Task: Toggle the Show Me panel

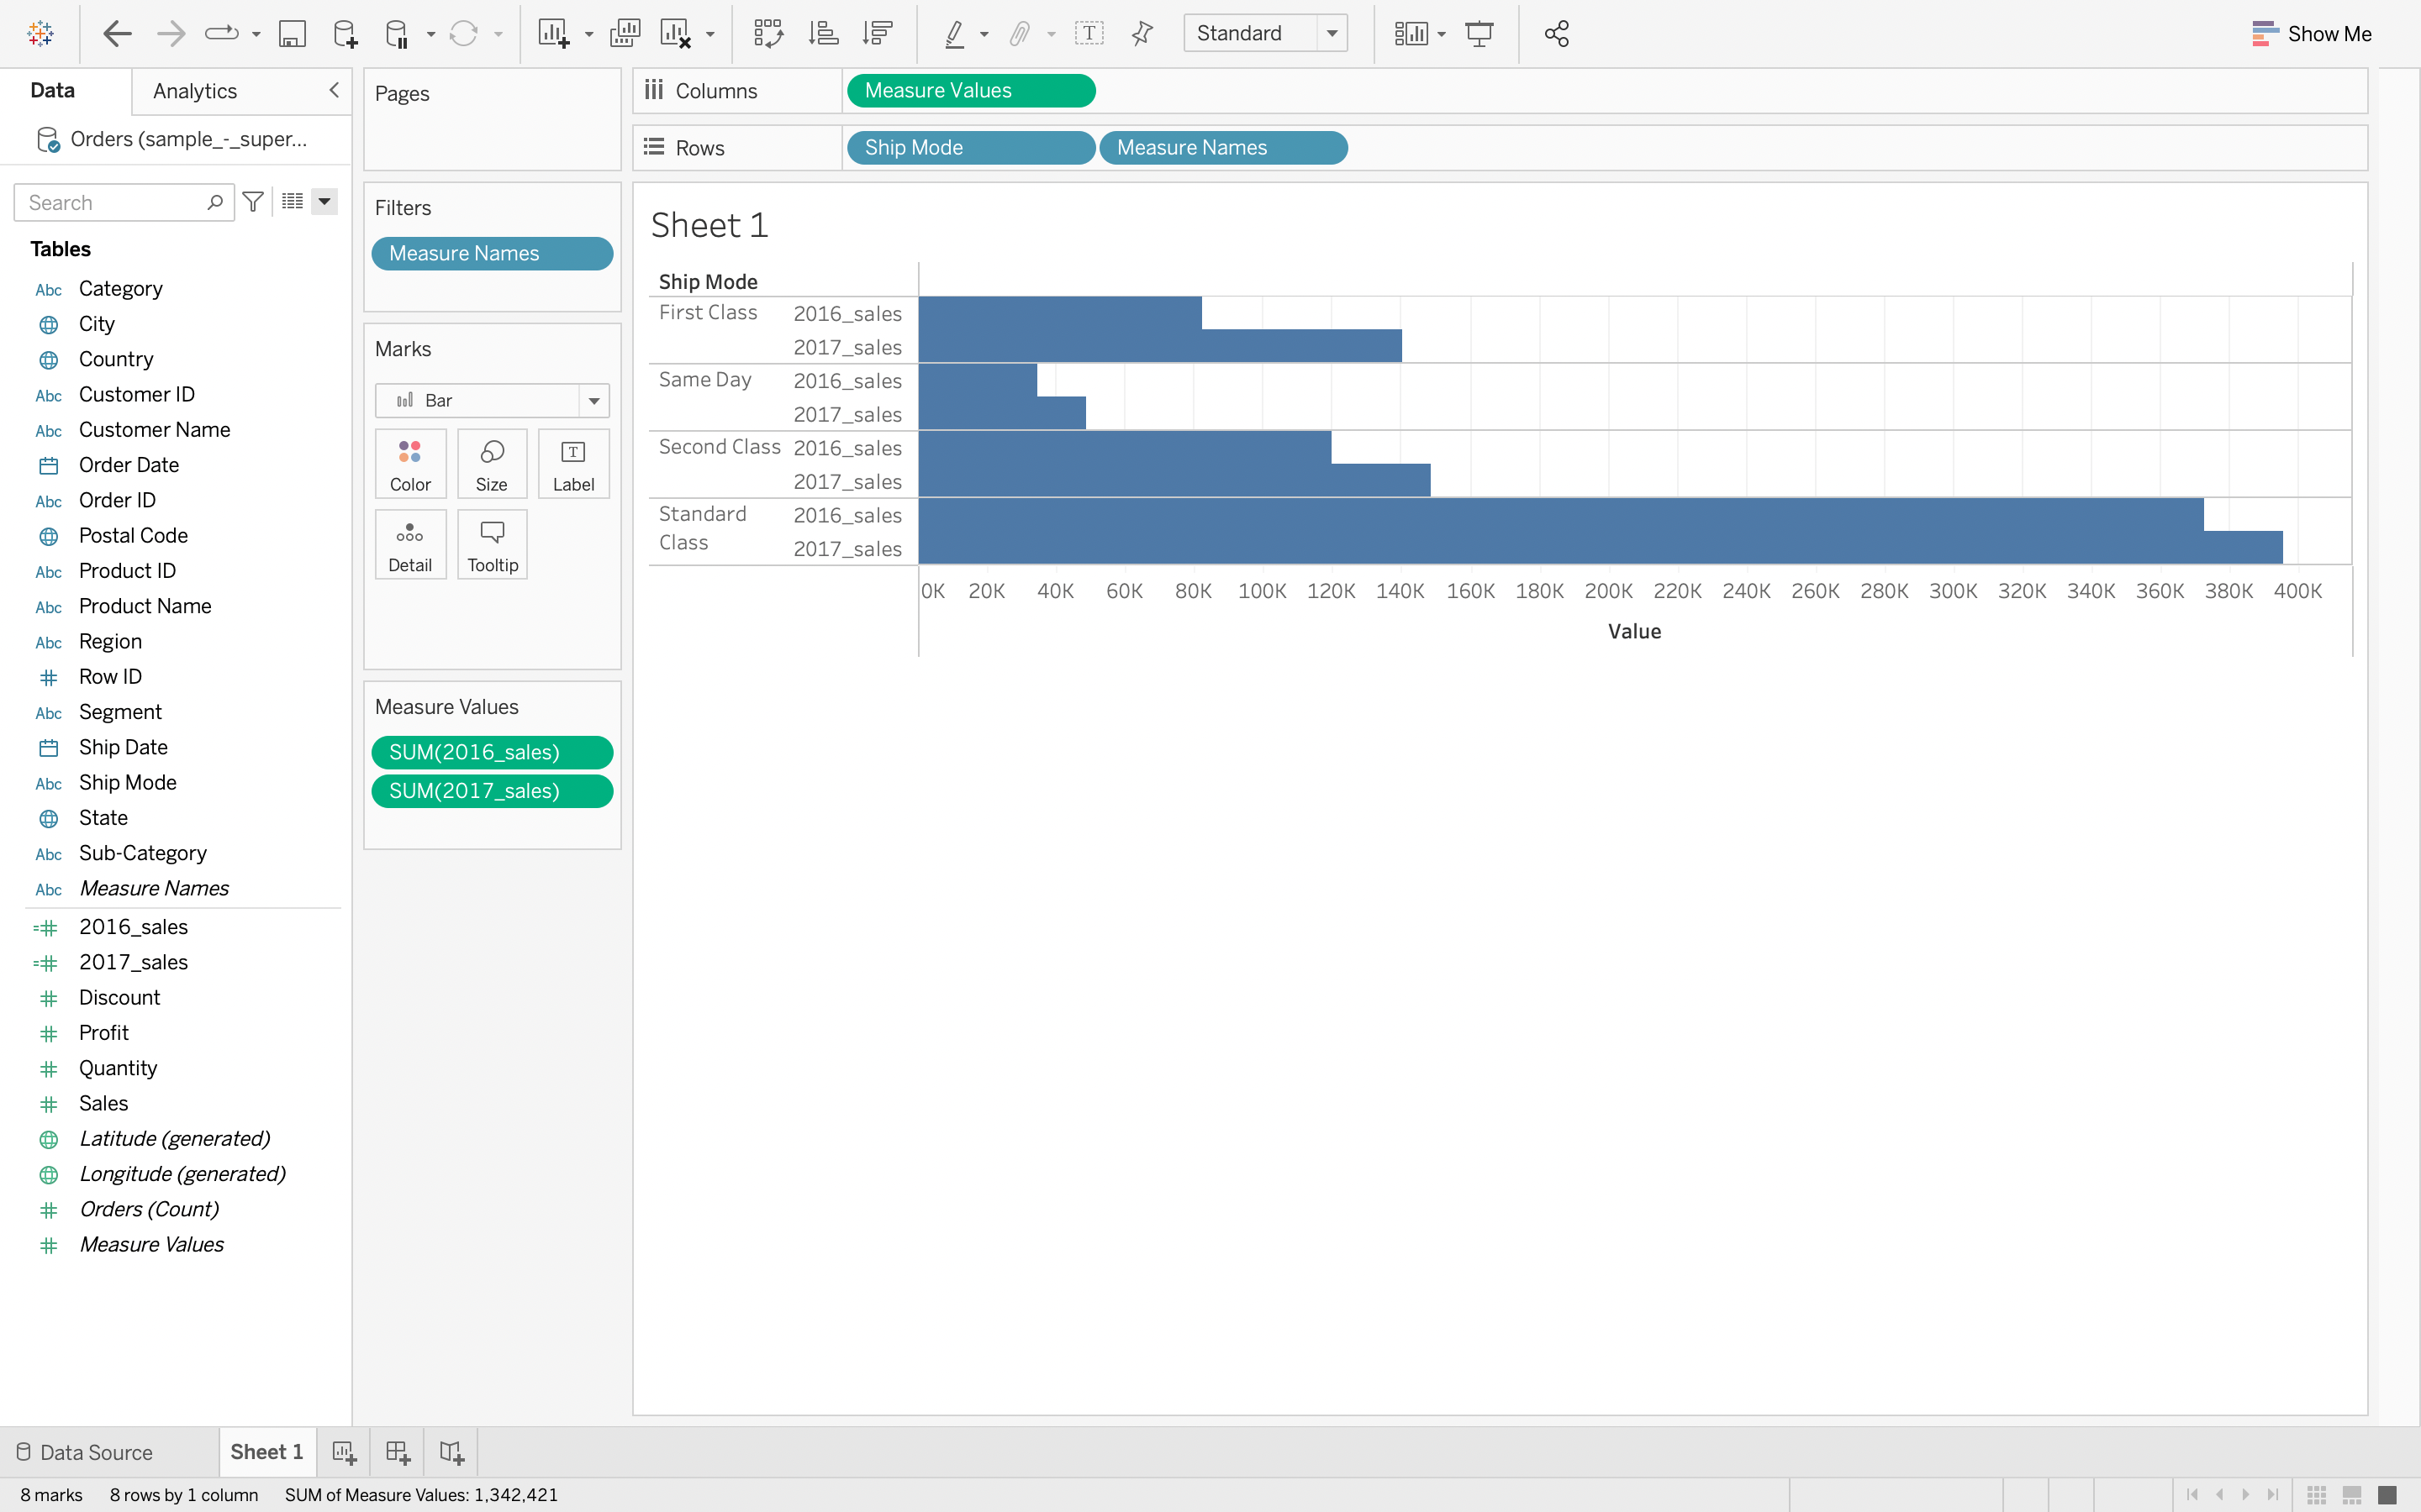Action: pos(2311,33)
